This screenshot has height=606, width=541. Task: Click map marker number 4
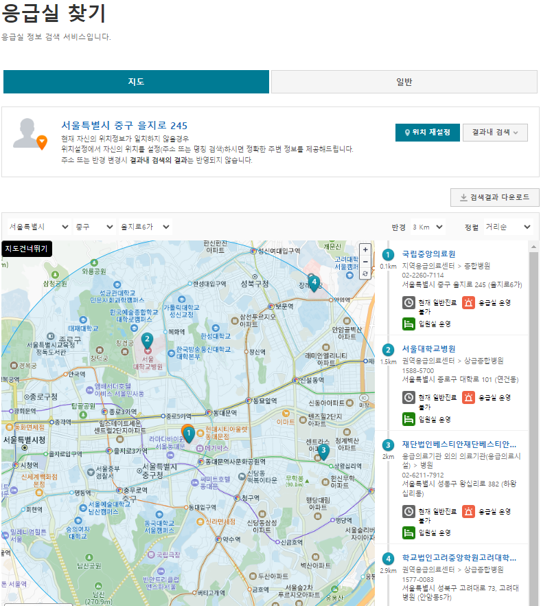click(x=314, y=282)
